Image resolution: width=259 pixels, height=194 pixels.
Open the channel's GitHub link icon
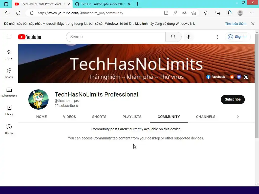(x=246, y=77)
